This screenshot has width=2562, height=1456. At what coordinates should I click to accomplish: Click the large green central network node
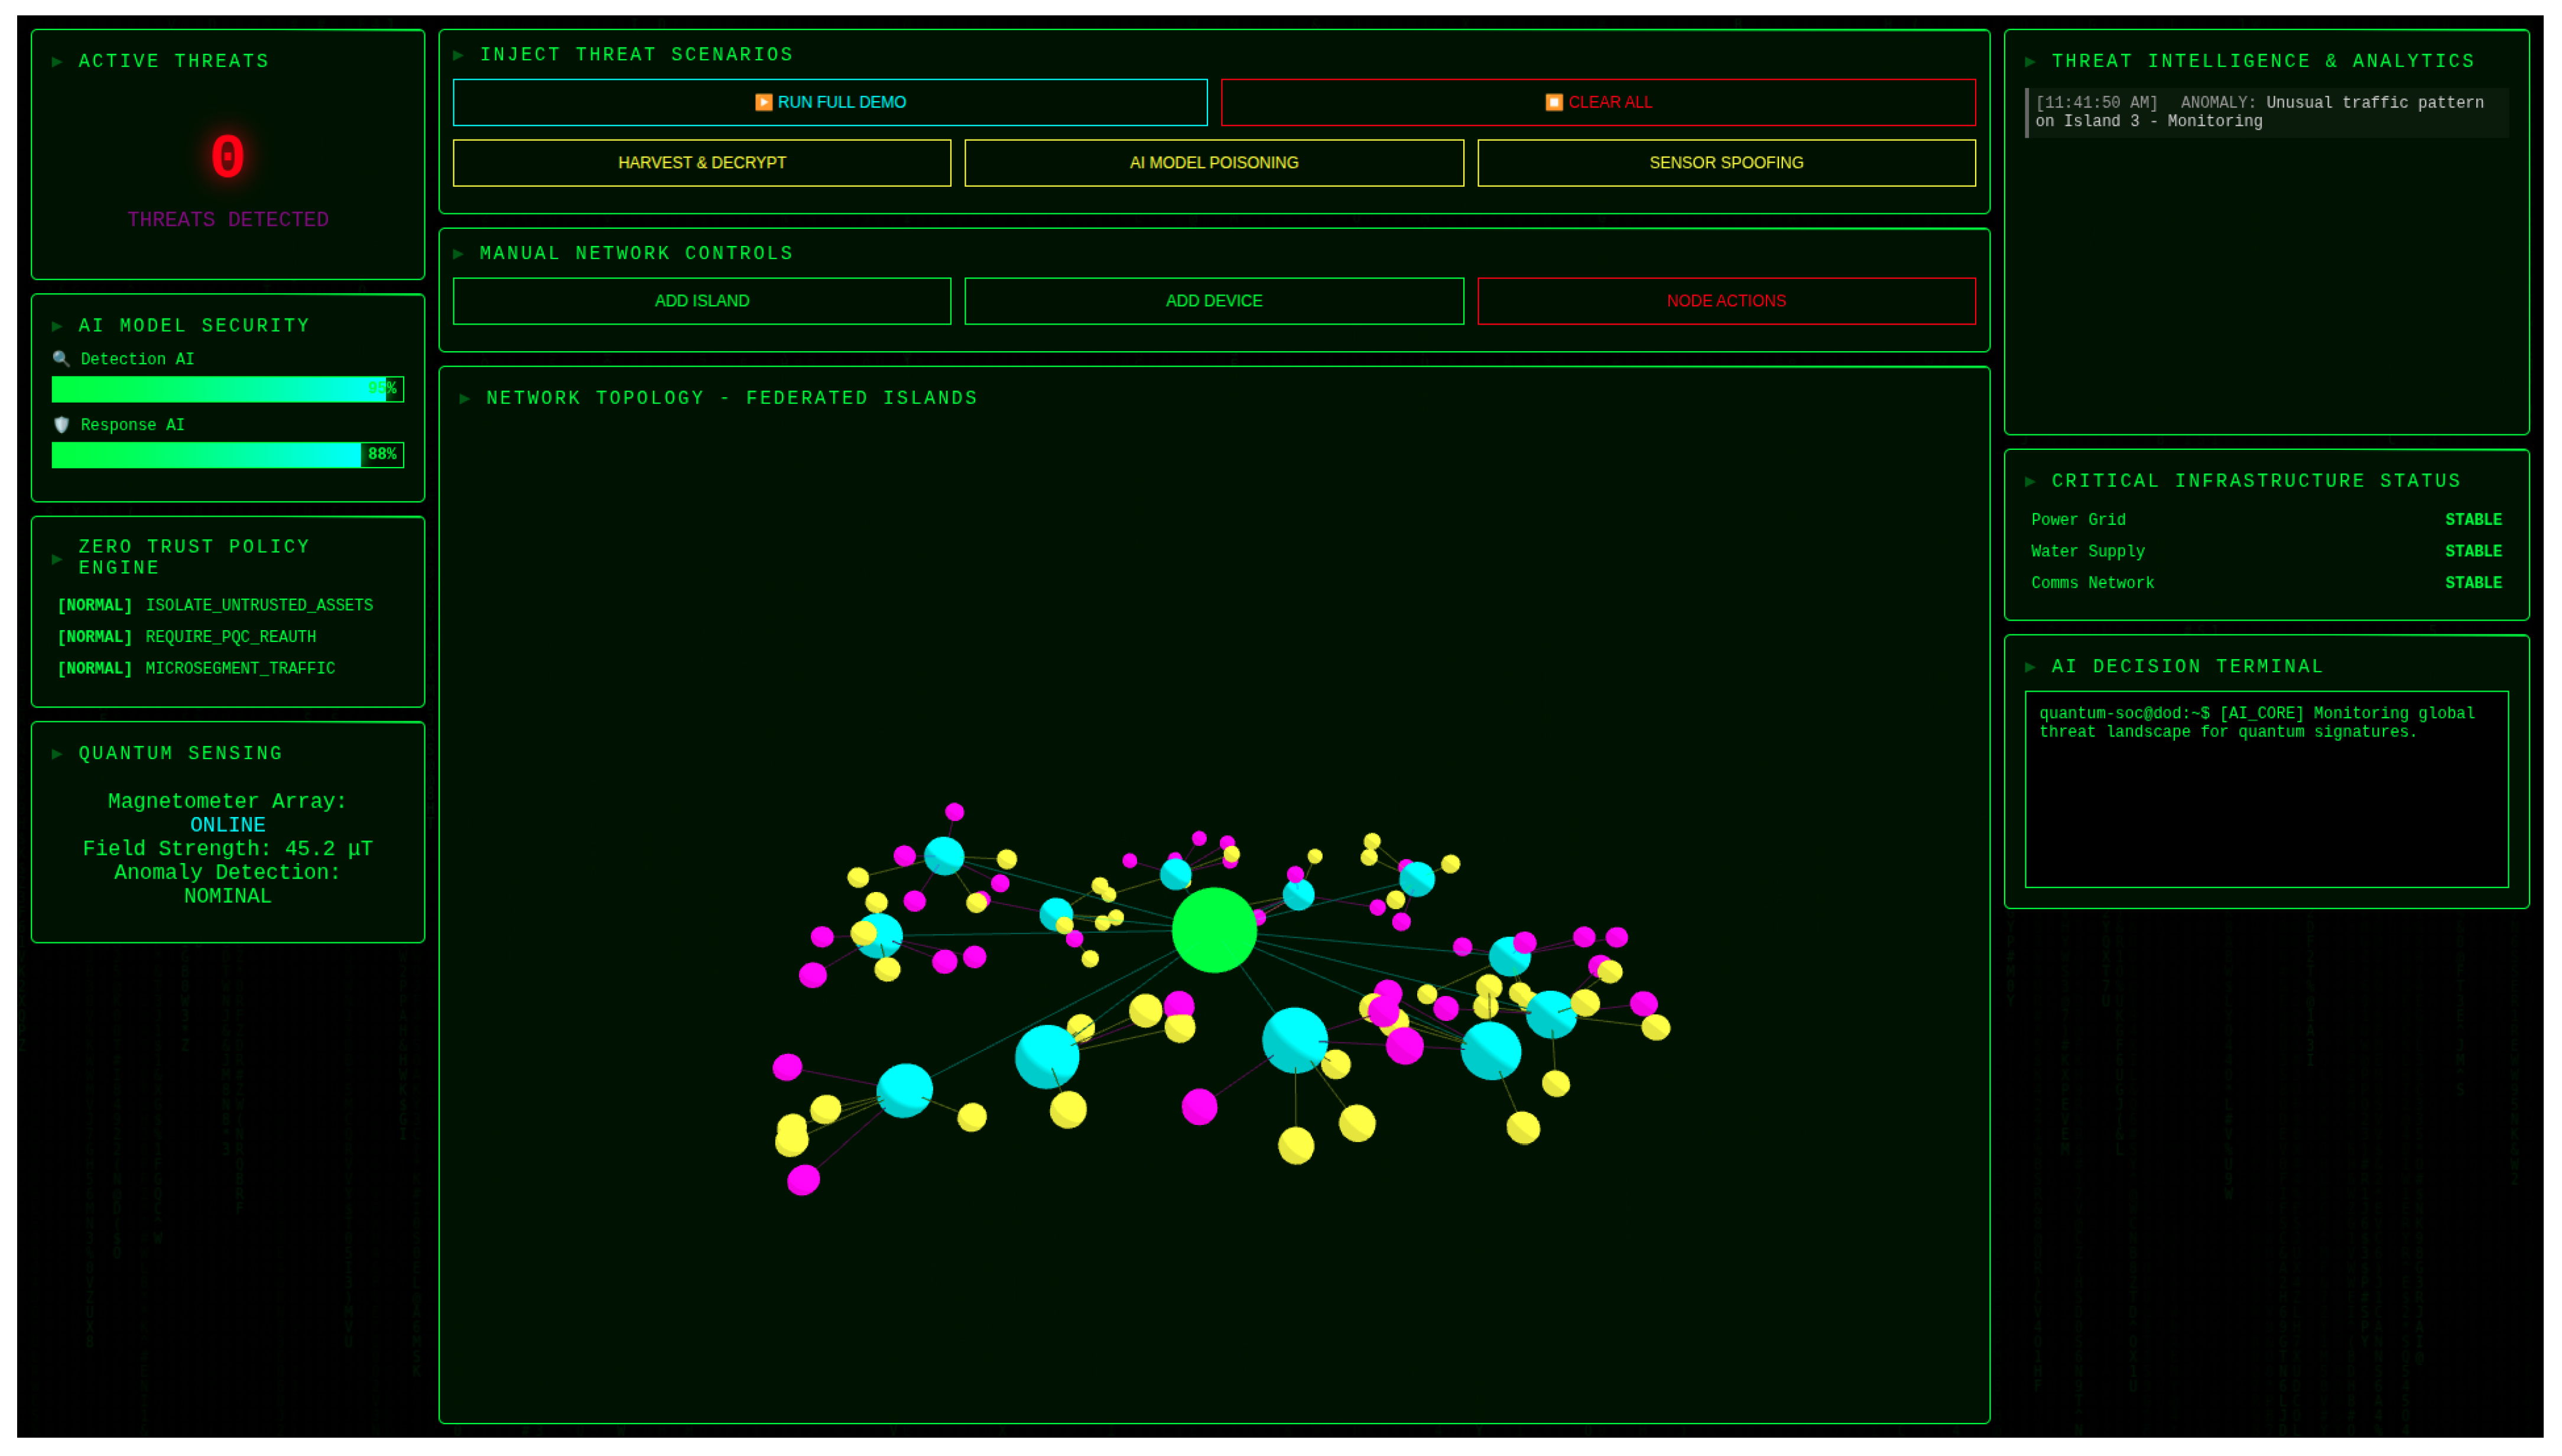(x=1213, y=930)
